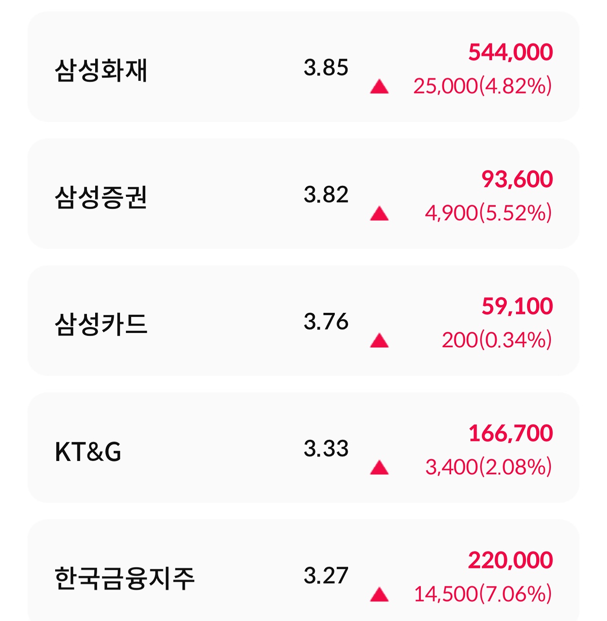Open the 삼성화재 stock name
This screenshot has width=607, height=621.
[101, 70]
